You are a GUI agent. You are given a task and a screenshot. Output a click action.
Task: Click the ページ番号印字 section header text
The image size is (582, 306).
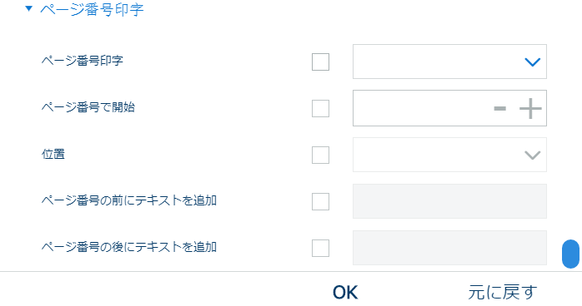click(x=92, y=9)
